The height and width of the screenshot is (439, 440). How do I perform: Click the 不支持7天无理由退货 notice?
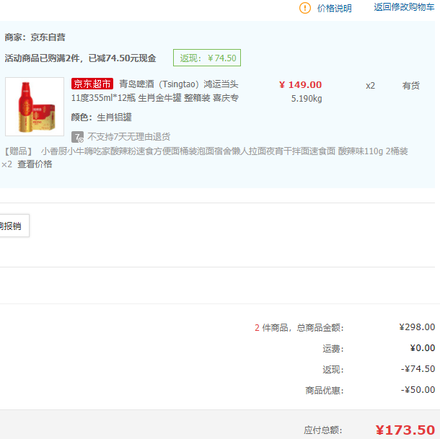tap(129, 136)
